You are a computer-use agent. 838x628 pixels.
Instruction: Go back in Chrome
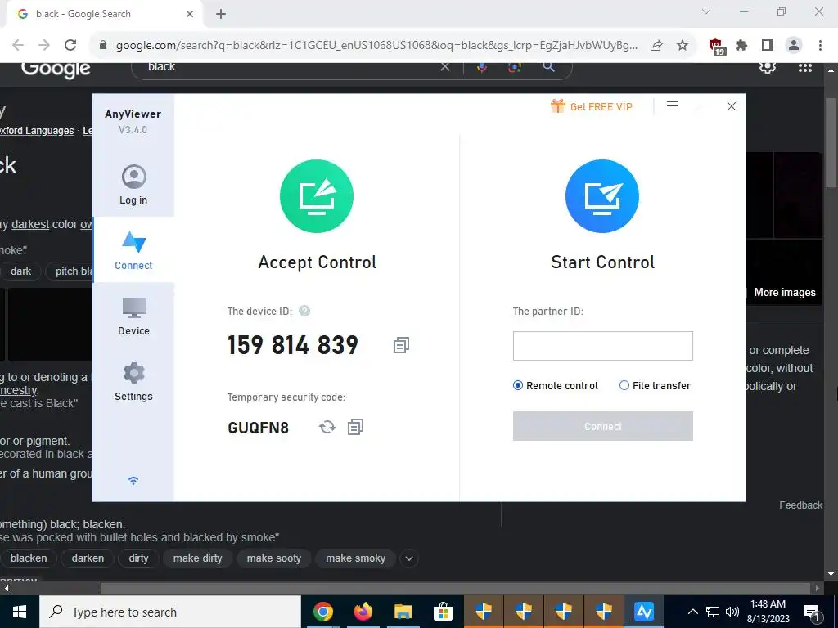point(18,45)
